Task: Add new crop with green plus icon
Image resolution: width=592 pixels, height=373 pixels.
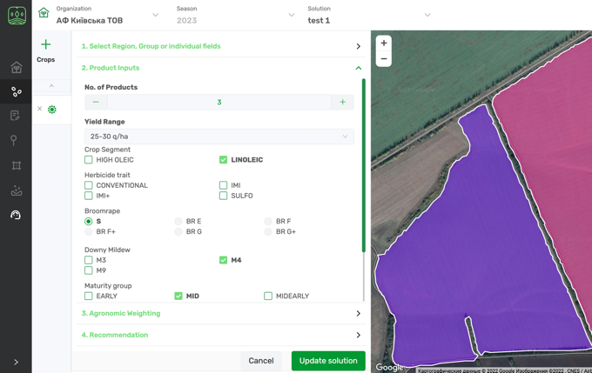Action: coord(46,45)
